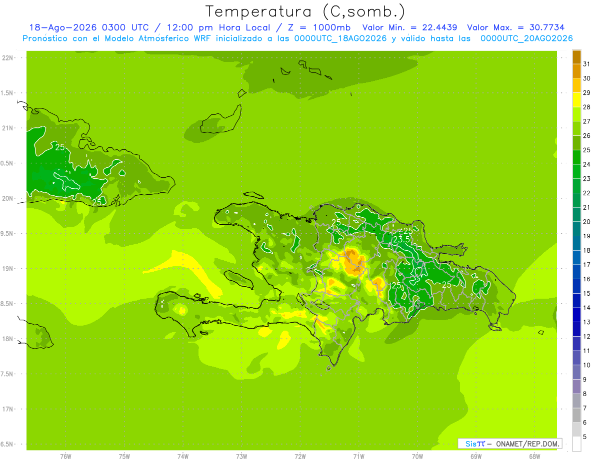Click the 72W longitude axis label
This screenshot has height=463, width=600.
click(300, 457)
